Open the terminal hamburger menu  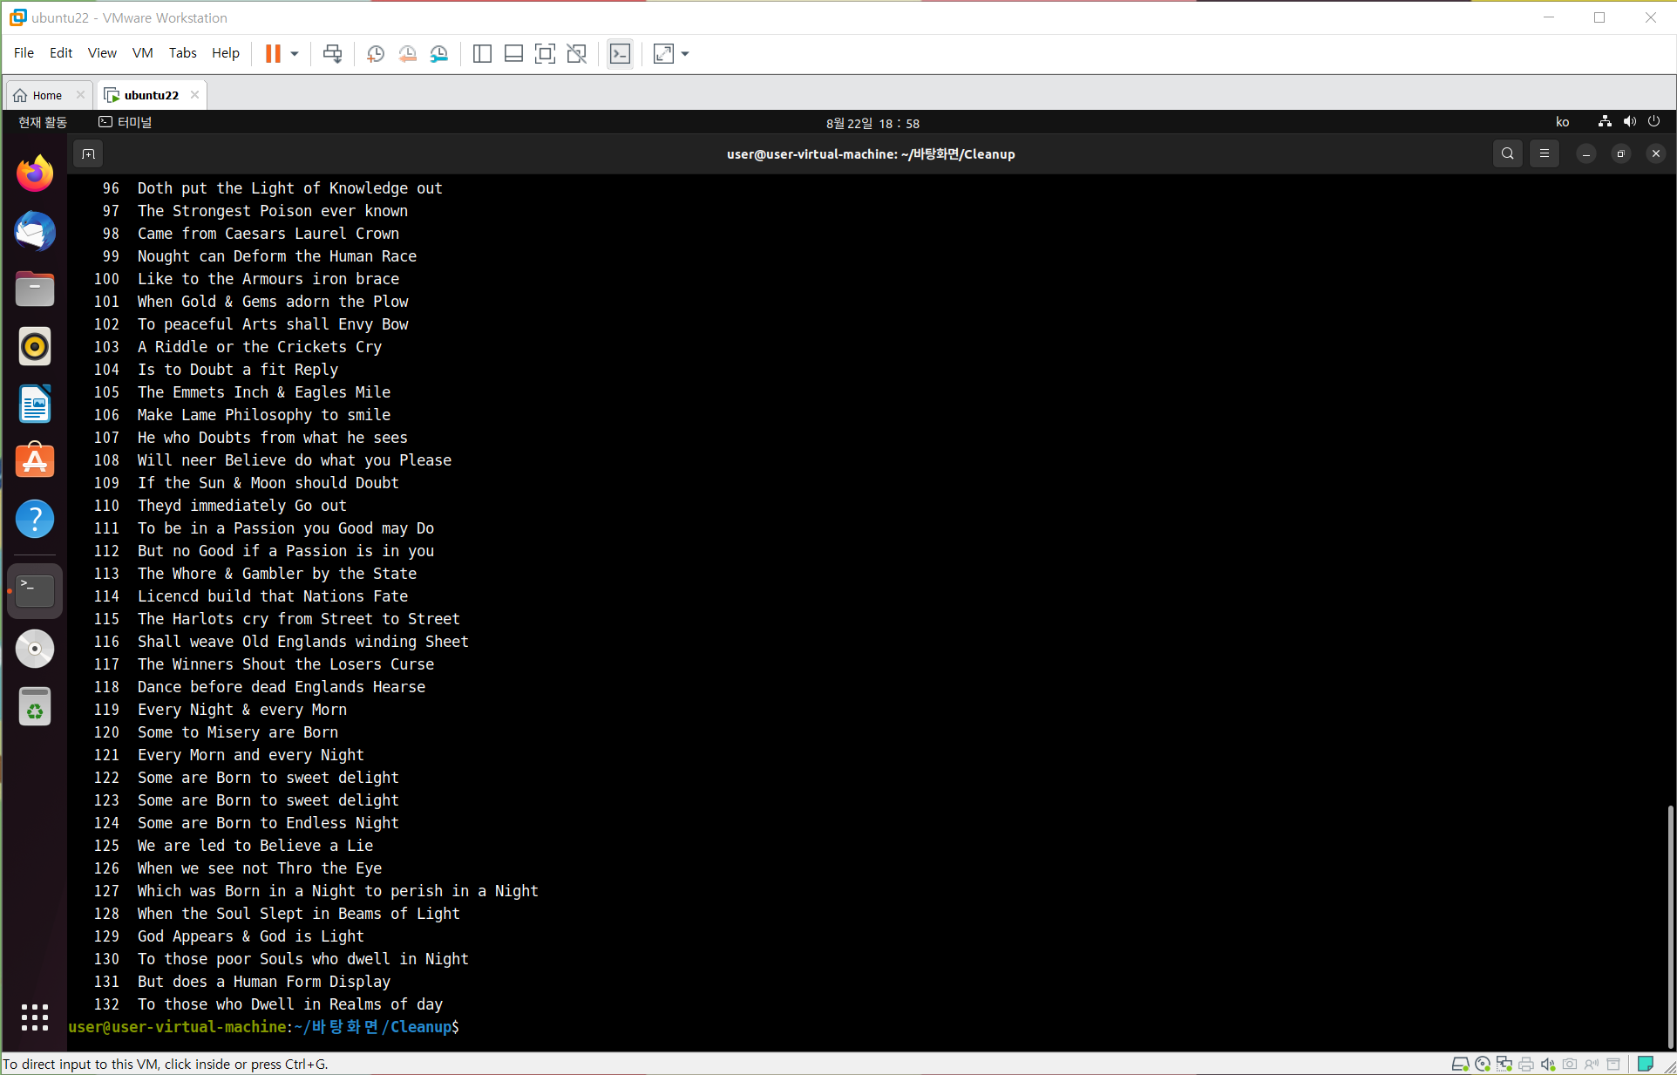coord(1545,154)
